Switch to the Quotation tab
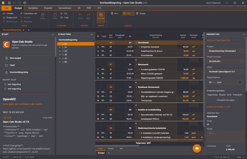 pyautogui.click(x=33, y=8)
